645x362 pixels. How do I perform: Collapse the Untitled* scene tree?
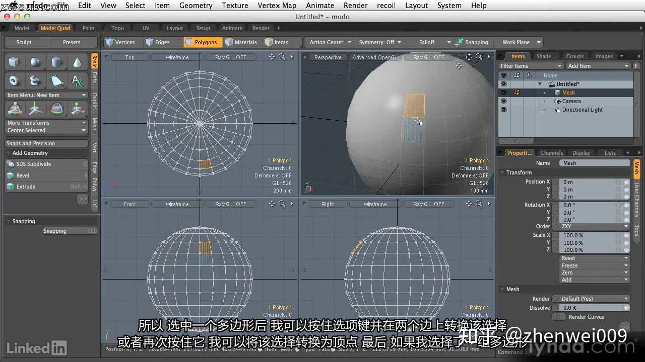[x=540, y=84]
